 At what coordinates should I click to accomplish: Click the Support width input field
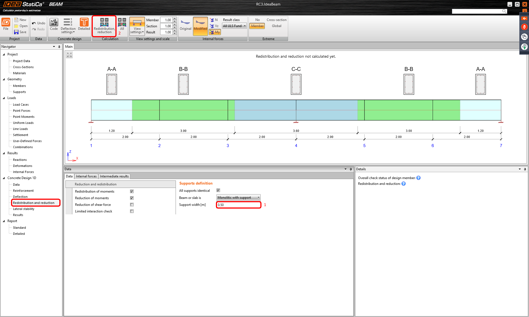pyautogui.click(x=238, y=205)
